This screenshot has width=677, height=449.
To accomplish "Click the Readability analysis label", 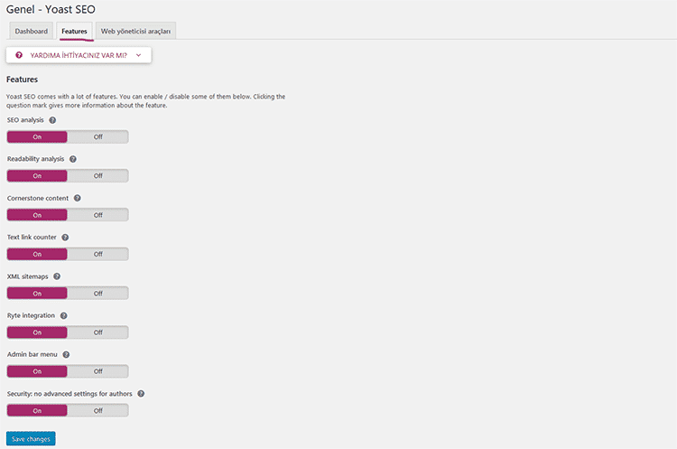I will pyautogui.click(x=36, y=159).
